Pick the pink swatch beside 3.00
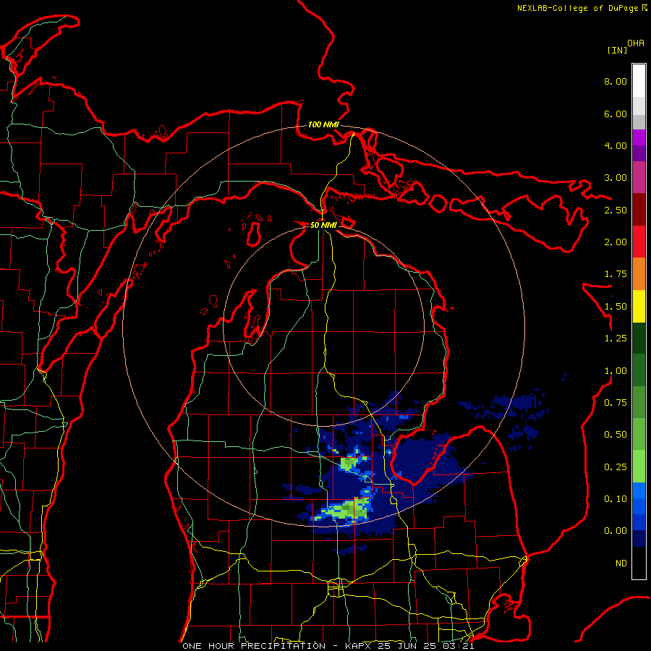The height and width of the screenshot is (651, 651). pyautogui.click(x=639, y=178)
